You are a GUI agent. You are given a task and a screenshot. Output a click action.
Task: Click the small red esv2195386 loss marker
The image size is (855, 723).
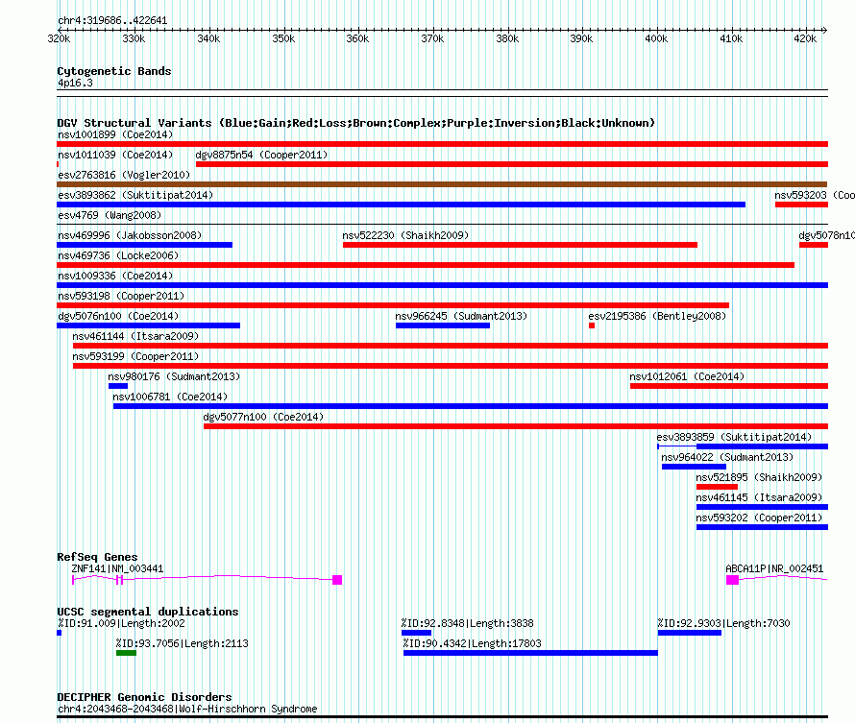tap(592, 325)
